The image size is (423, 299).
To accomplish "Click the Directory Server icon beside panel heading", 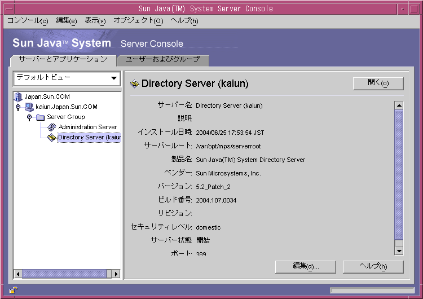I will (135, 84).
